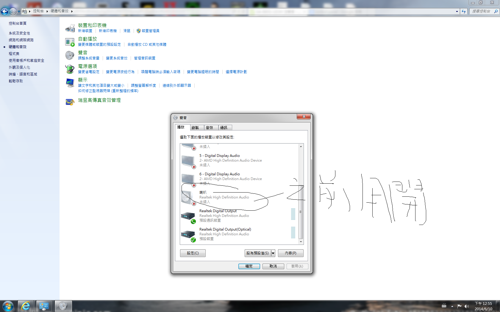This screenshot has width=500, height=312.
Task: Open 使用者帳戶和家庭安全 in sidebar
Action: click(x=26, y=61)
